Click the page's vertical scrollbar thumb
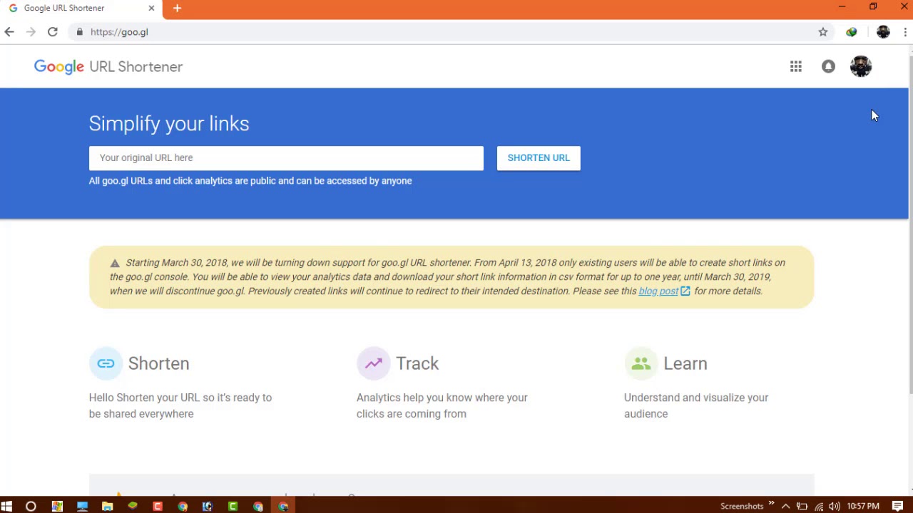913x513 pixels. point(910,224)
